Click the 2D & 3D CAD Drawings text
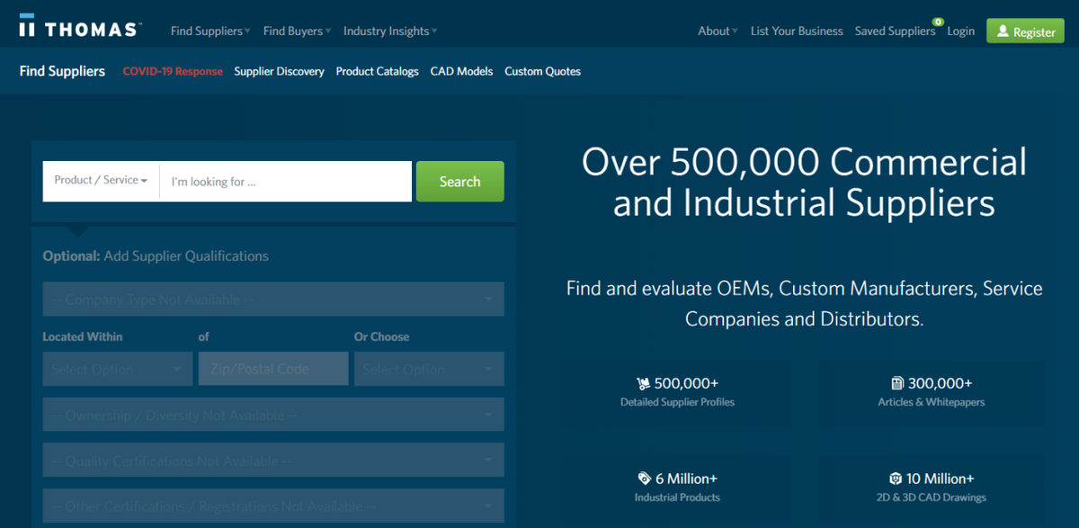 pyautogui.click(x=932, y=497)
